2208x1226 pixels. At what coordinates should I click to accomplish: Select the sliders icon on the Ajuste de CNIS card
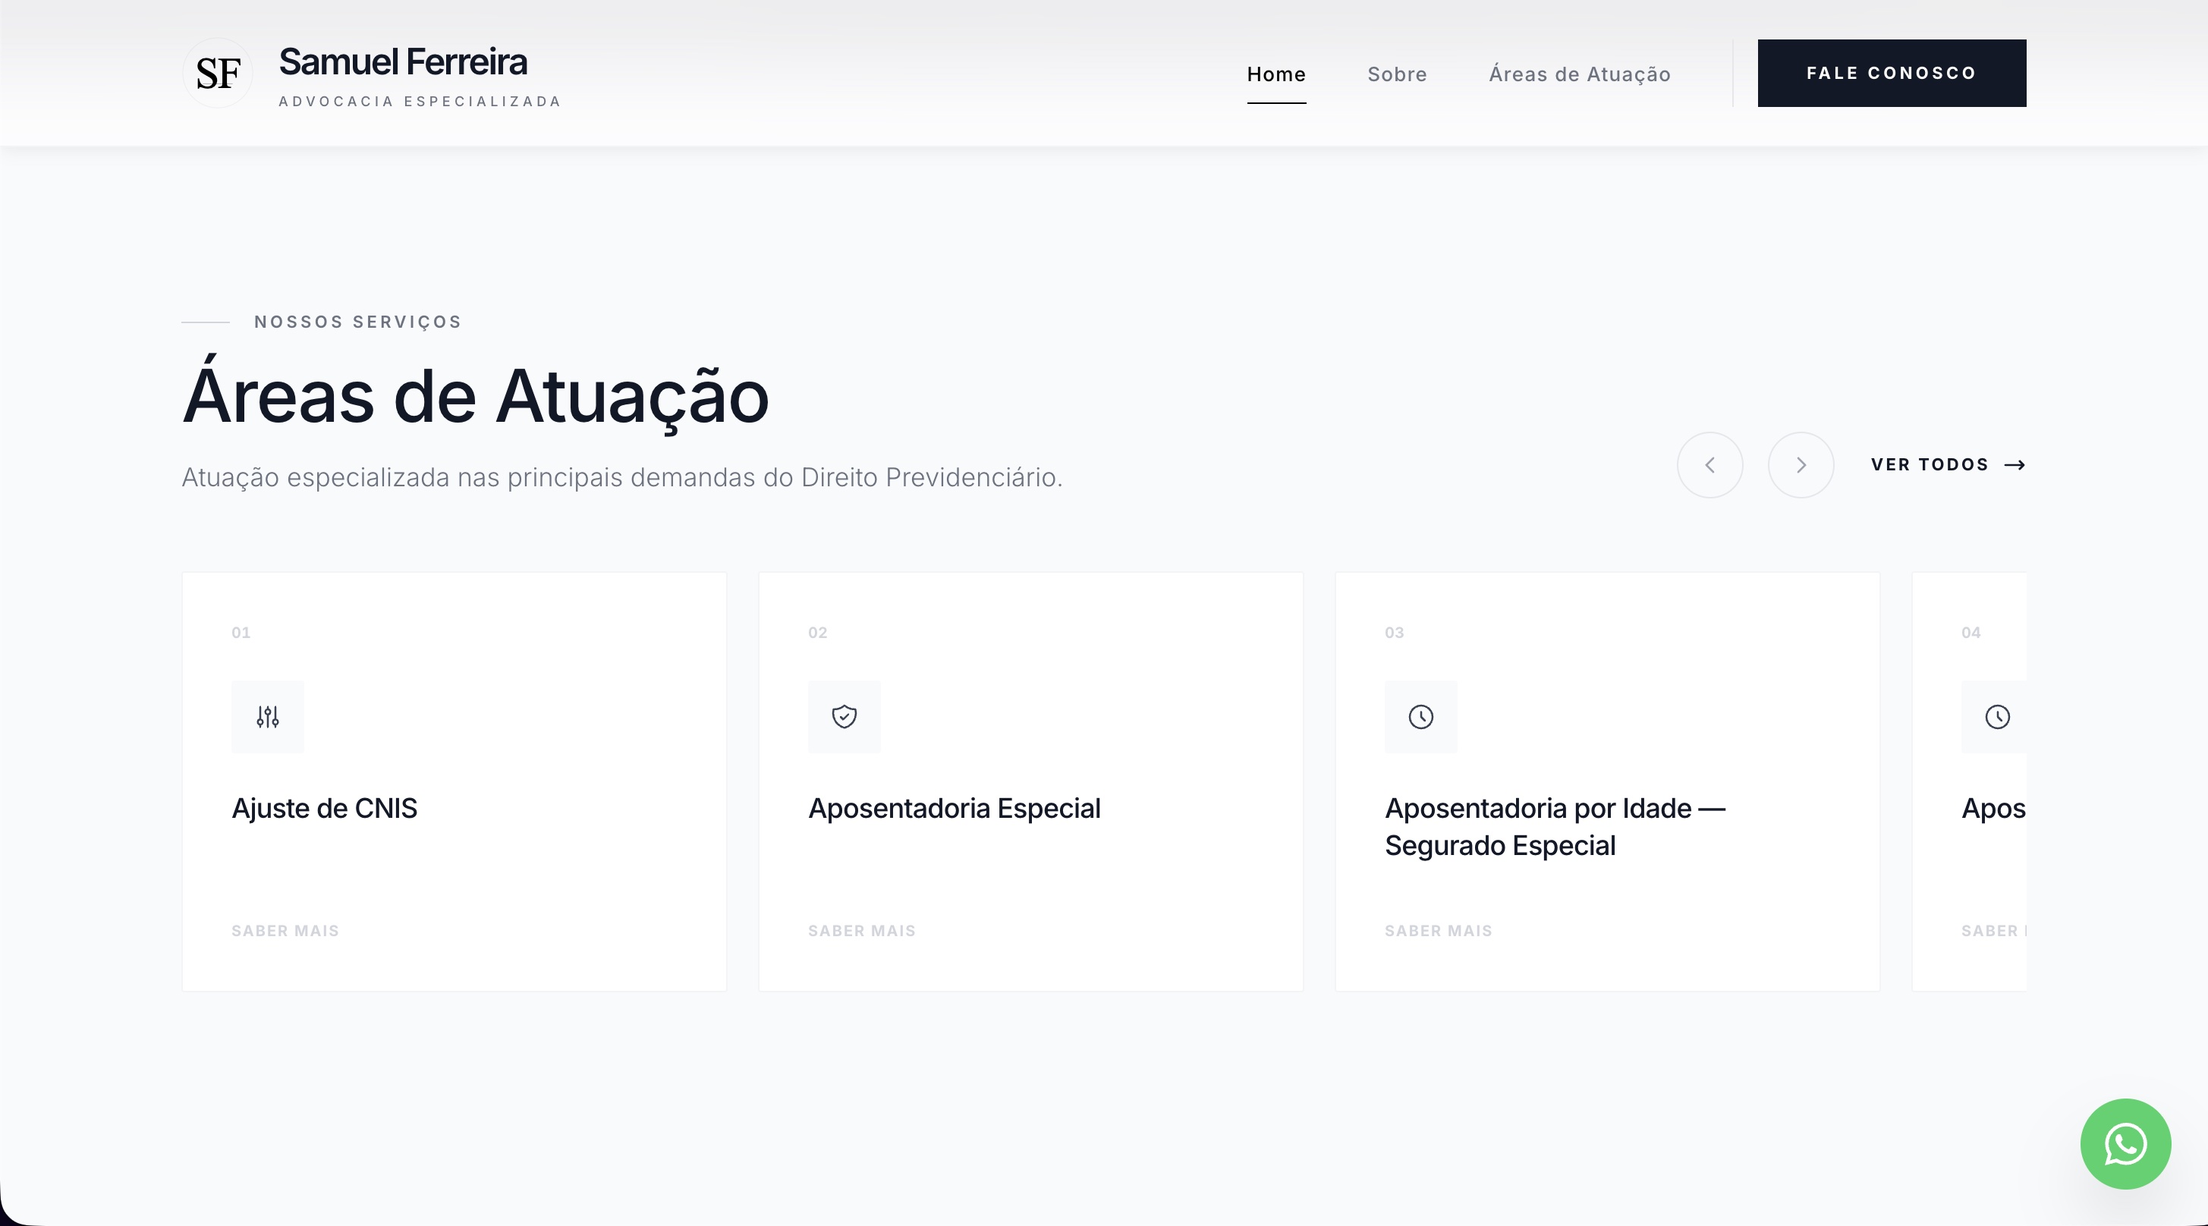[x=266, y=717]
